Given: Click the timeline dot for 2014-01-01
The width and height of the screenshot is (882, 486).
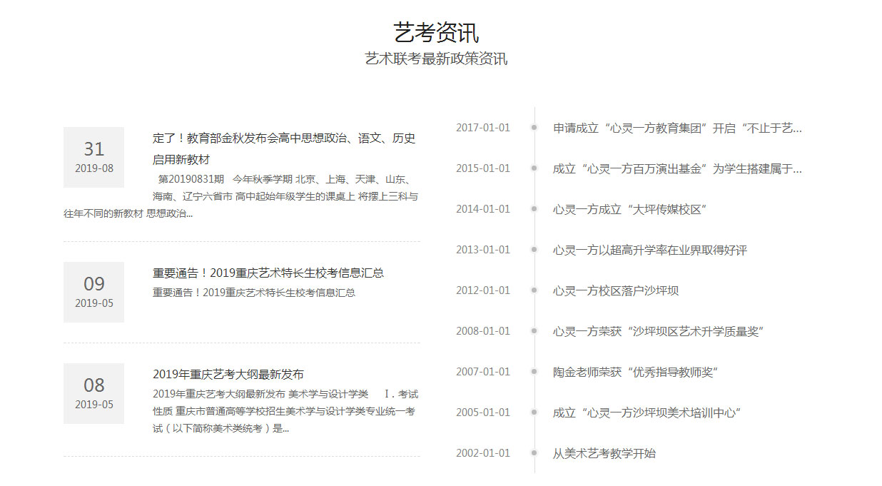Looking at the screenshot, I should (534, 209).
